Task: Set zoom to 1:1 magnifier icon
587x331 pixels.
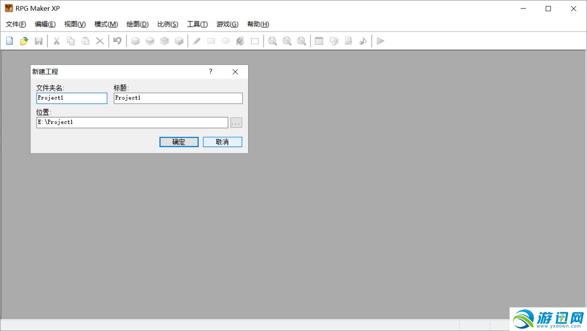Action: coord(272,41)
